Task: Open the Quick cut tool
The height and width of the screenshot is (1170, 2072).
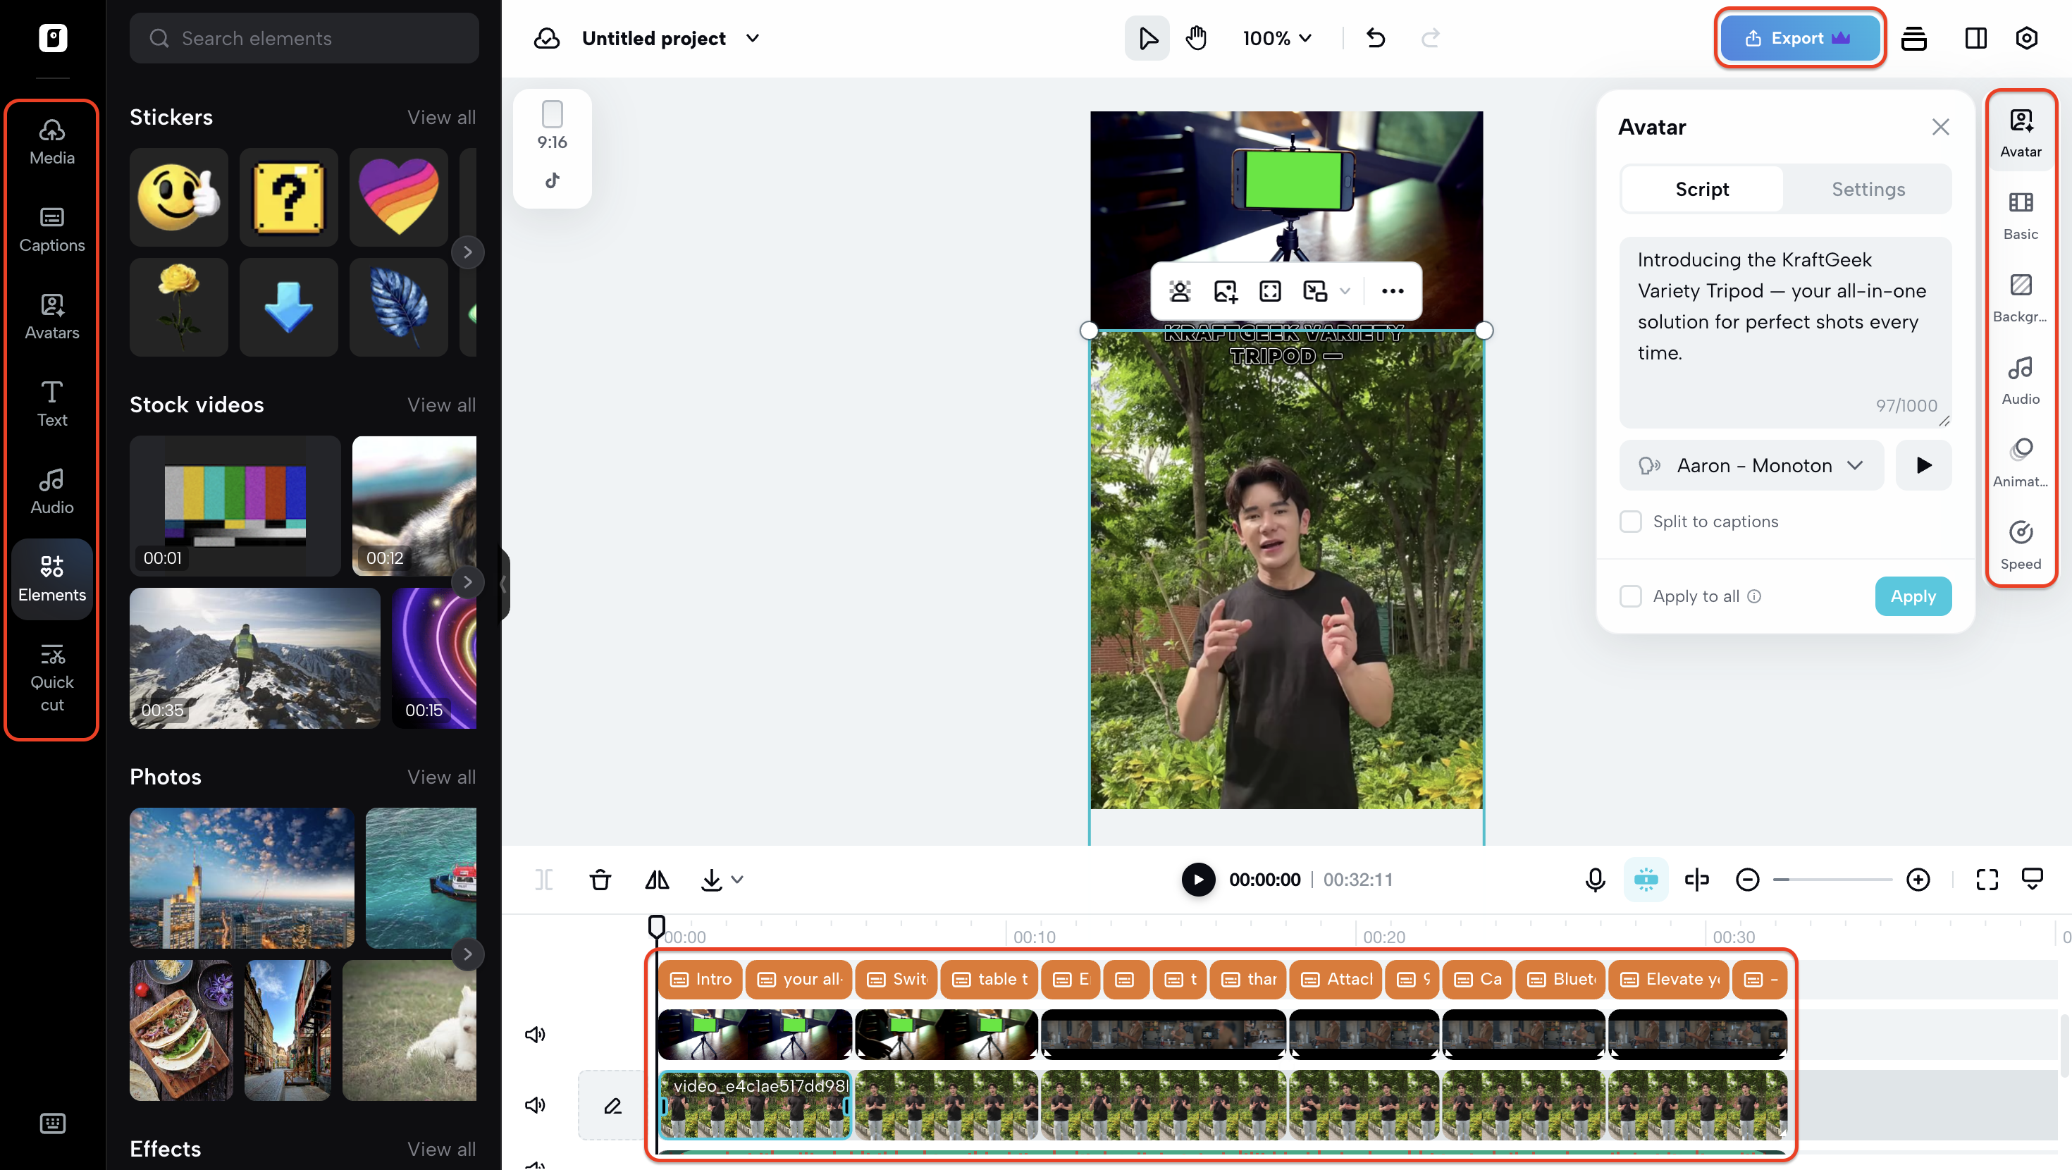Action: click(51, 677)
